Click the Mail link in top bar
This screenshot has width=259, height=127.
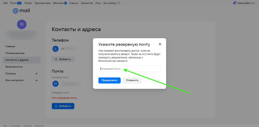(5, 3)
